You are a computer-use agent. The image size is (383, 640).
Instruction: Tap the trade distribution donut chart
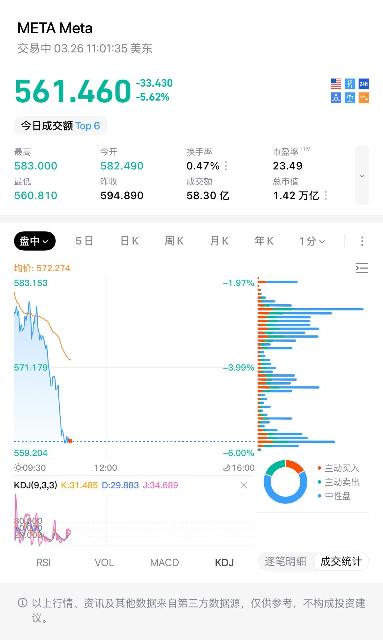point(285,482)
